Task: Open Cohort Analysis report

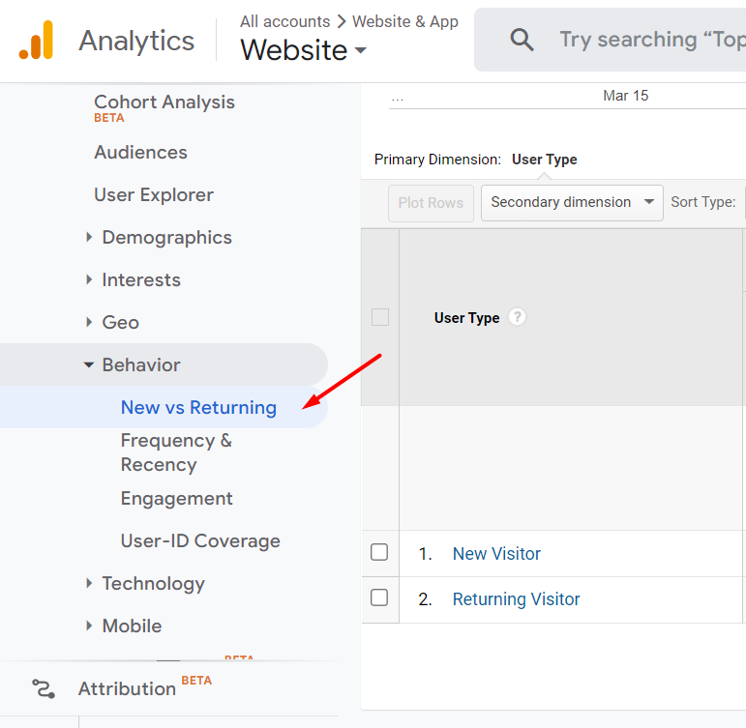Action: coord(164,102)
